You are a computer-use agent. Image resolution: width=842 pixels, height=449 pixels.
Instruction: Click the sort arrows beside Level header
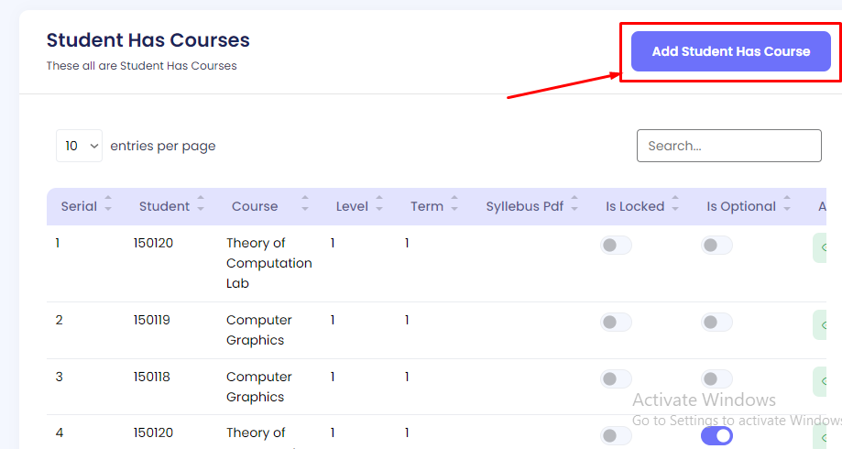[379, 205]
